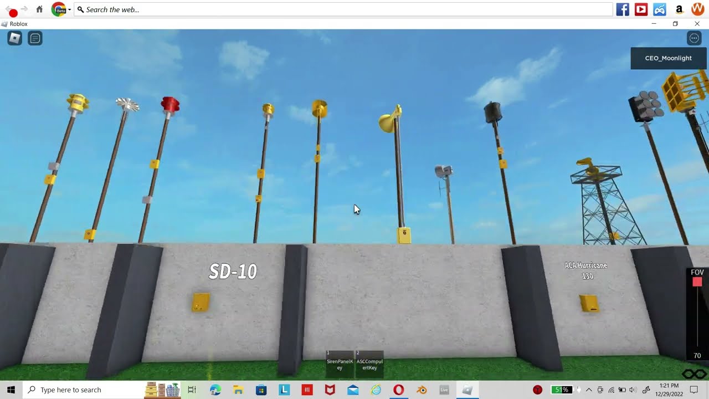Viewport: 709px width, 399px height.
Task: Click the yellow control box under SD-10
Action: point(201,302)
